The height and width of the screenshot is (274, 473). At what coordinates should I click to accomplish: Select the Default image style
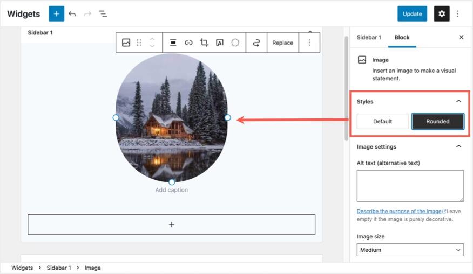pos(382,121)
